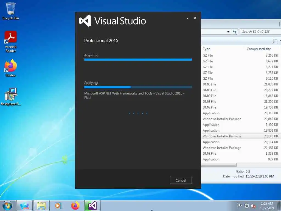
Task: Click the Explorer horizontal scrollbar thumb
Action: (219, 165)
